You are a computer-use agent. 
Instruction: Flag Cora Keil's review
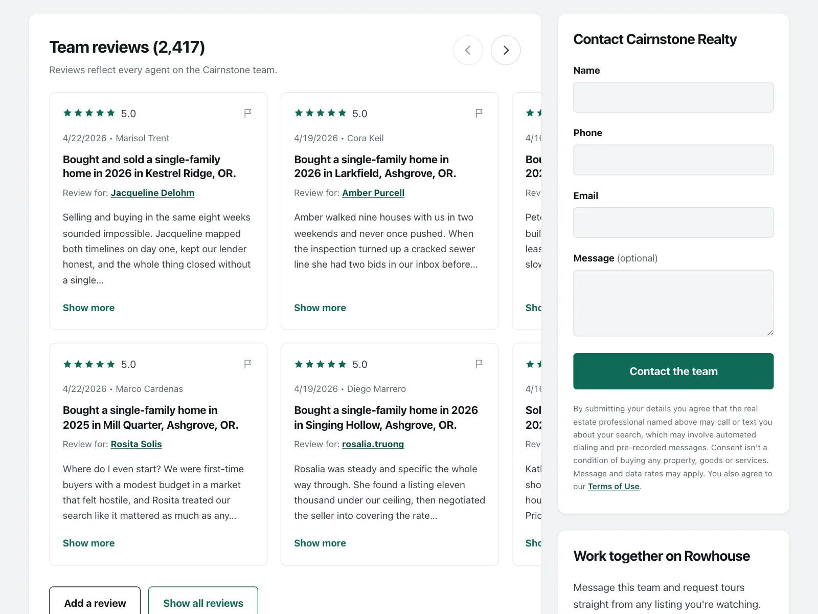[479, 113]
